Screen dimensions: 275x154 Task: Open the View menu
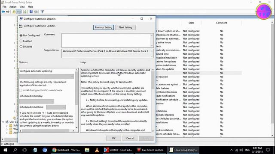(x=22, y=7)
